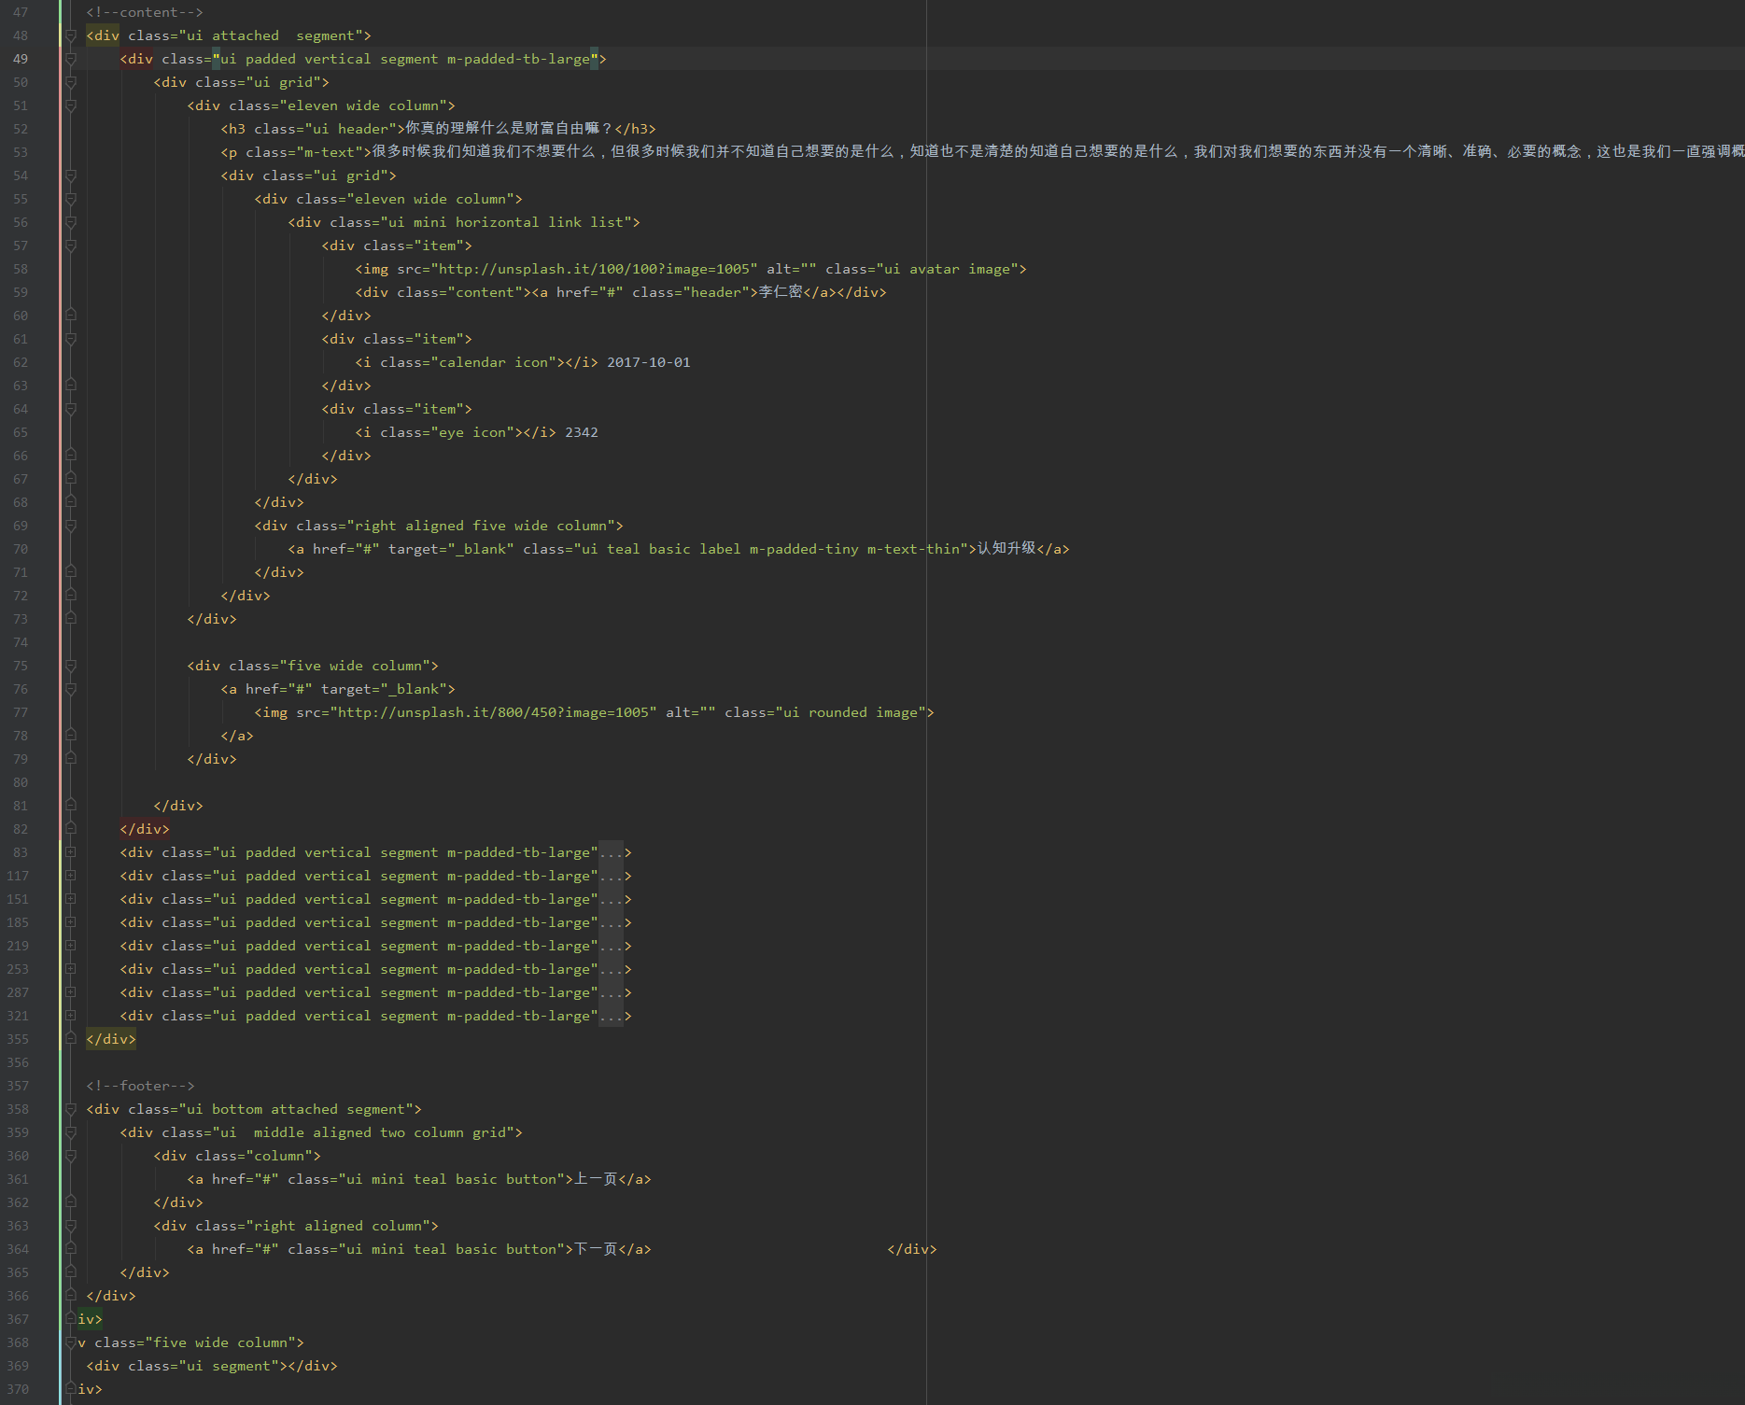Collapse right aligned column fold, line 363
Image resolution: width=1745 pixels, height=1405 pixels.
tap(71, 1226)
